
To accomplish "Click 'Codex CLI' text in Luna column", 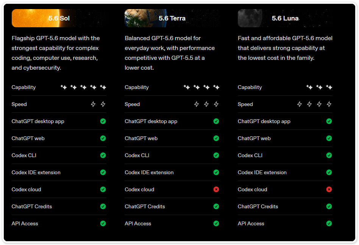I will pyautogui.click(x=250, y=155).
